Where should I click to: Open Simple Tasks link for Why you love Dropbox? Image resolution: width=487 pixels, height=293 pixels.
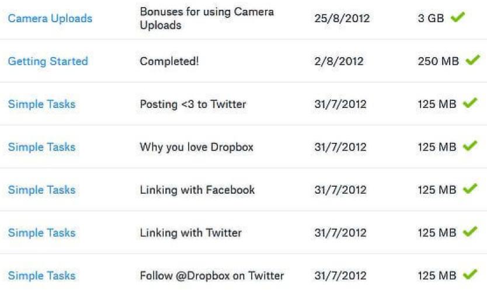coord(41,147)
